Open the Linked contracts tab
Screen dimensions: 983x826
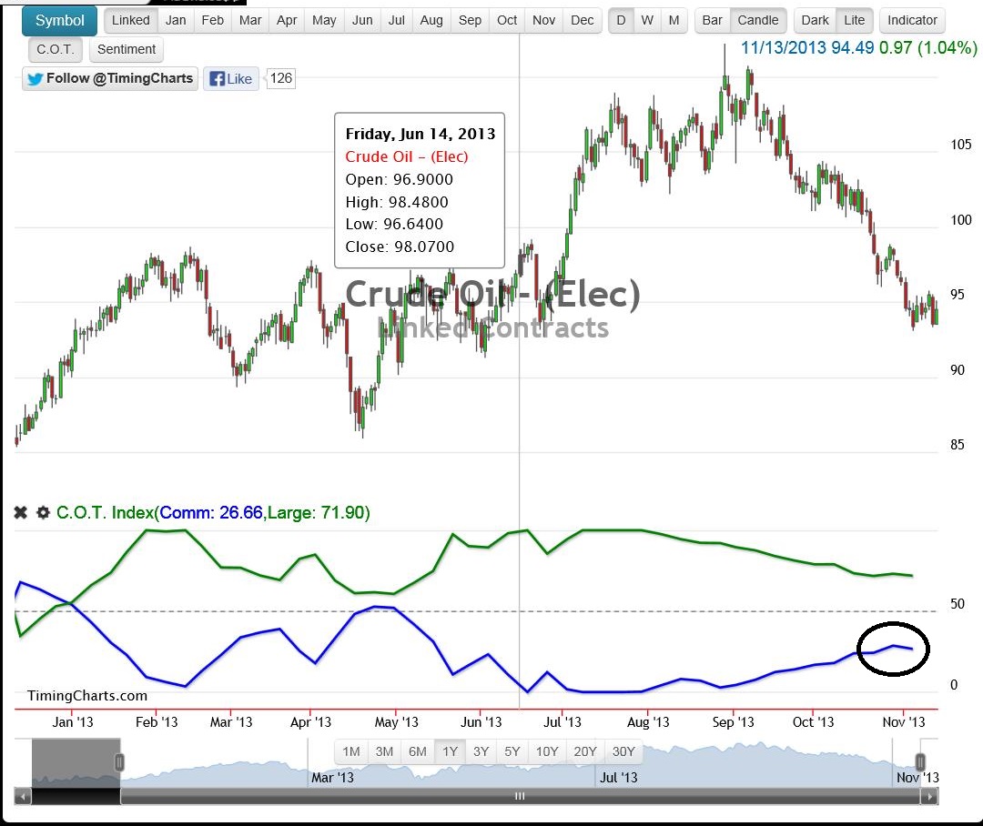(130, 20)
